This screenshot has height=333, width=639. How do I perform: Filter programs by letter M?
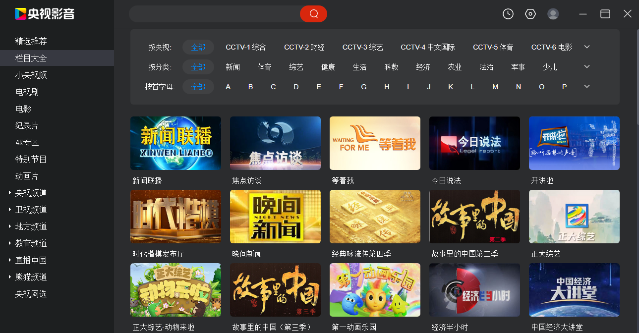(495, 87)
